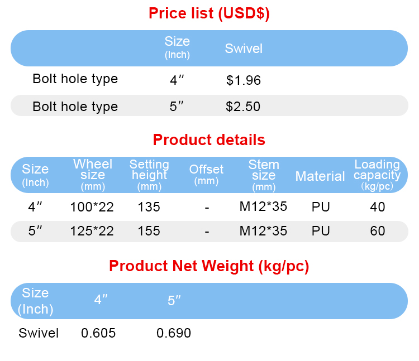Click the "Material" column header
Viewport: 419px width, 361px height.
coord(320,176)
